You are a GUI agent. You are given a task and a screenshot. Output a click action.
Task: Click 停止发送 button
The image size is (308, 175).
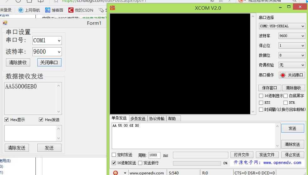pyautogui.click(x=293, y=155)
